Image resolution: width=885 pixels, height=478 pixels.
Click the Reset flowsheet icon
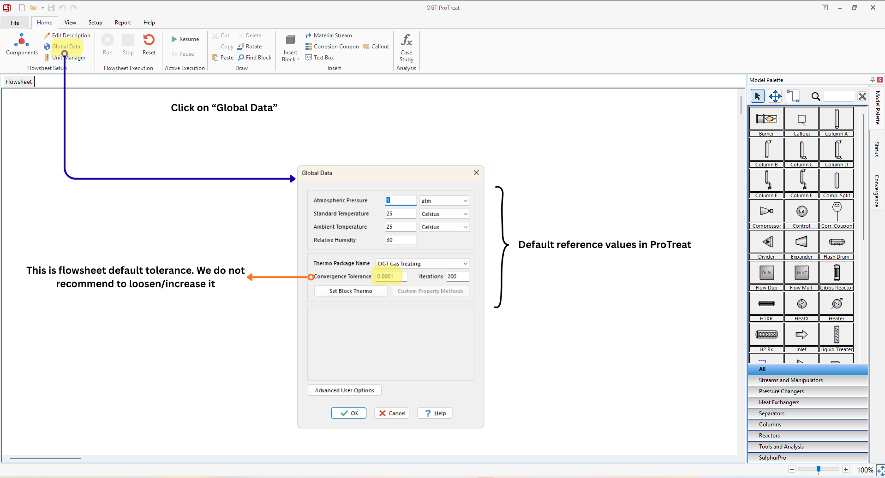coord(149,44)
